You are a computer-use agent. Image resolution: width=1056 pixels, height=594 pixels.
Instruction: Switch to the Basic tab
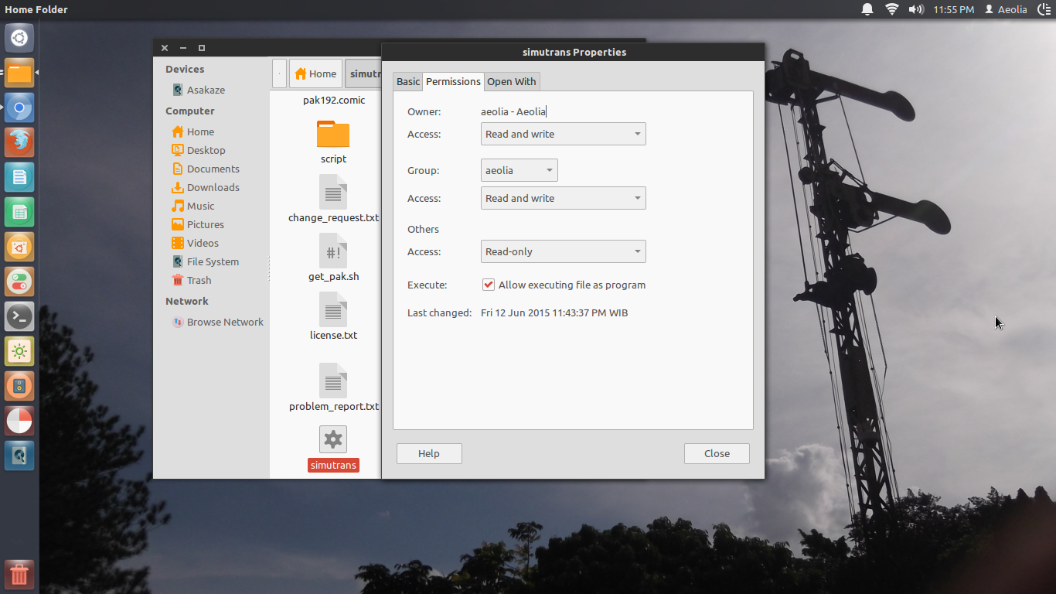pos(407,81)
